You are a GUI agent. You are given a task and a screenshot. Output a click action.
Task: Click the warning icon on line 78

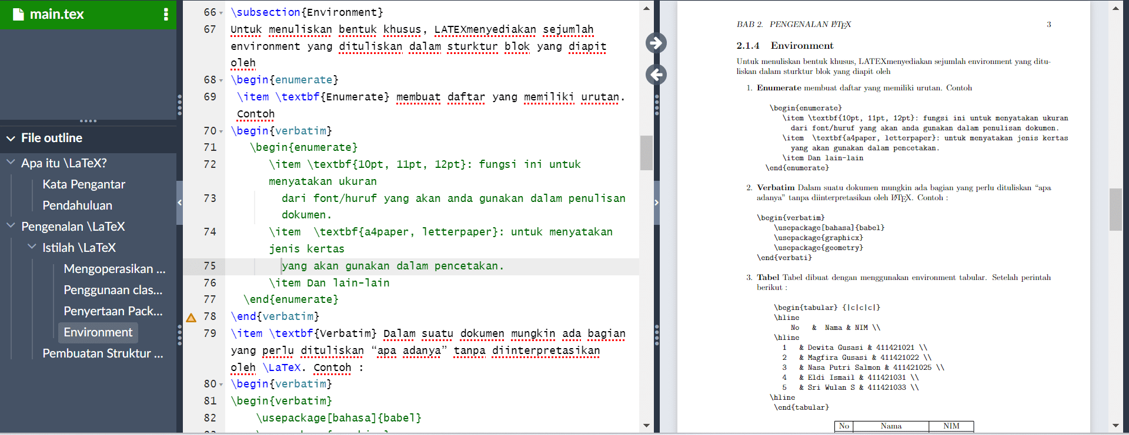pyautogui.click(x=191, y=318)
